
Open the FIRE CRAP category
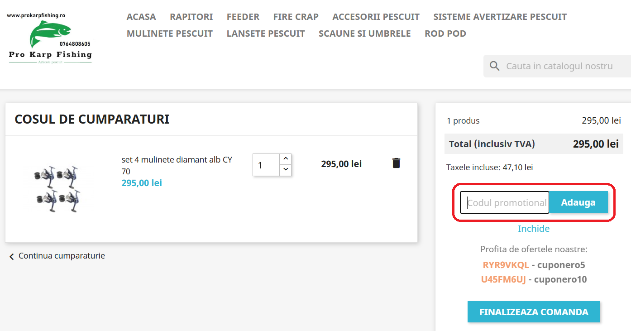pos(296,17)
